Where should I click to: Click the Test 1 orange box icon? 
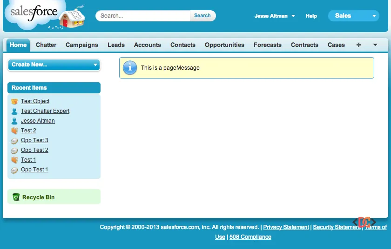point(14,160)
